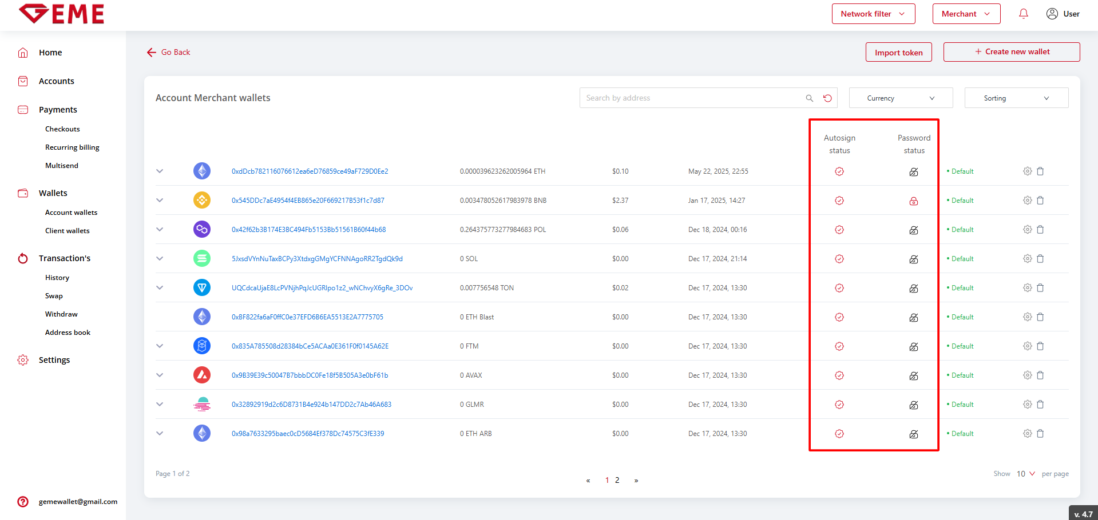
Task: Toggle password status for the POL wallet
Action: [x=914, y=230]
